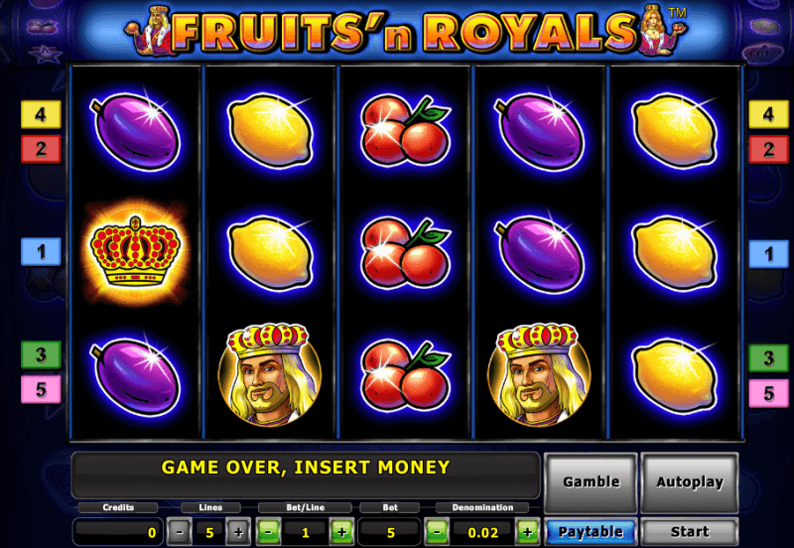794x548 pixels.
Task: Select pink payline 5 marker on the left
Action: (x=41, y=389)
